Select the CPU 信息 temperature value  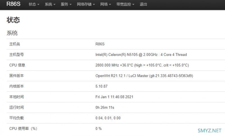click(142, 65)
